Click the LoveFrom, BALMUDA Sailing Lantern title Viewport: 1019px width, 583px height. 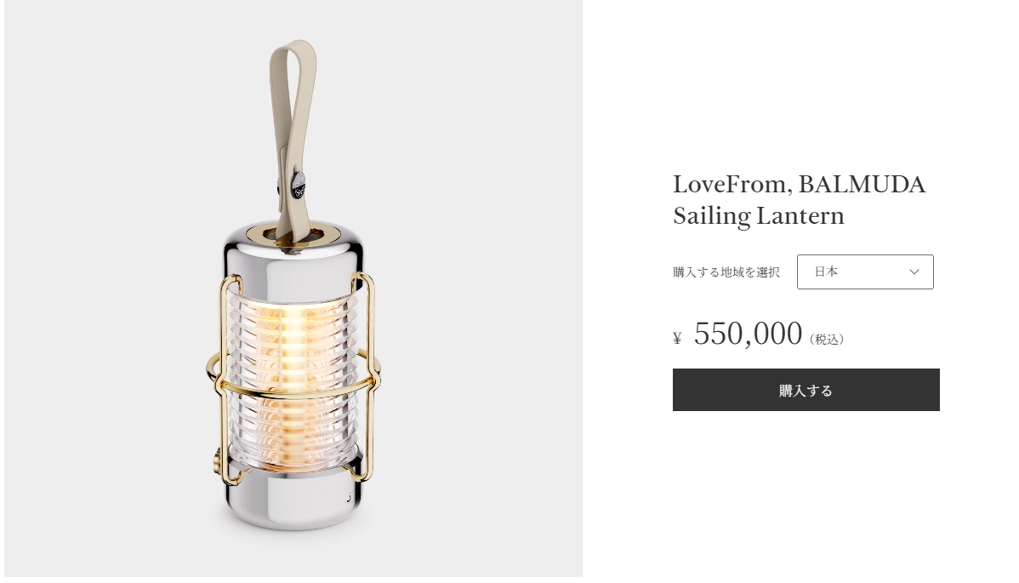(x=800, y=199)
